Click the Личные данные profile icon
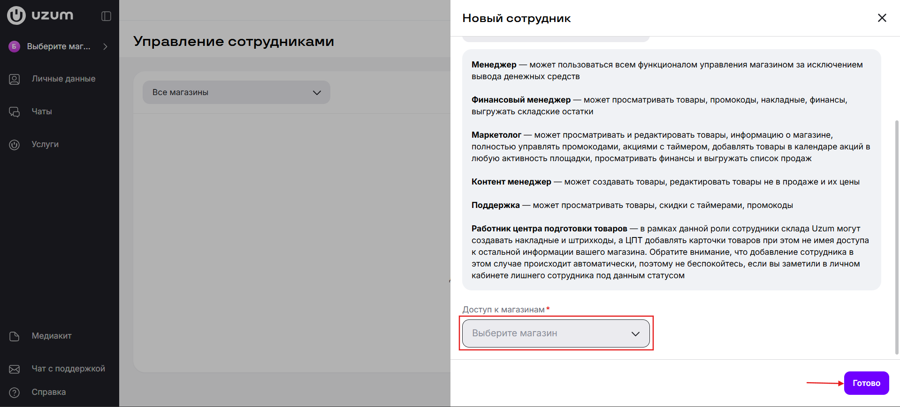900x407 pixels. point(15,79)
